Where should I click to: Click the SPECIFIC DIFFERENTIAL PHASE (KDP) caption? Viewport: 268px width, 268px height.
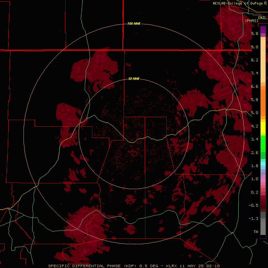pyautogui.click(x=93, y=266)
